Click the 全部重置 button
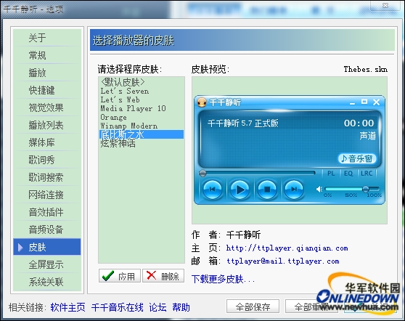405x321 pixels. [311, 306]
